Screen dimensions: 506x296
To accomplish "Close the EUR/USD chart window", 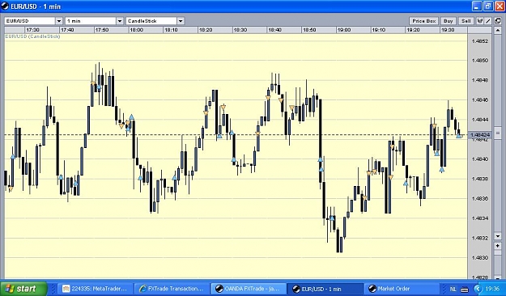I will tap(500, 6).
